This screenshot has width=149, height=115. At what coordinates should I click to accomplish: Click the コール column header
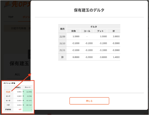coord(87,31)
